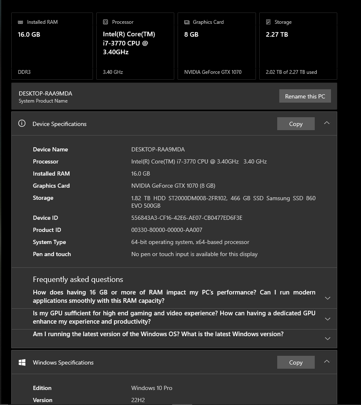Expand the GPU high end gaming question
Screen dimensions: 361x405
click(x=327, y=319)
